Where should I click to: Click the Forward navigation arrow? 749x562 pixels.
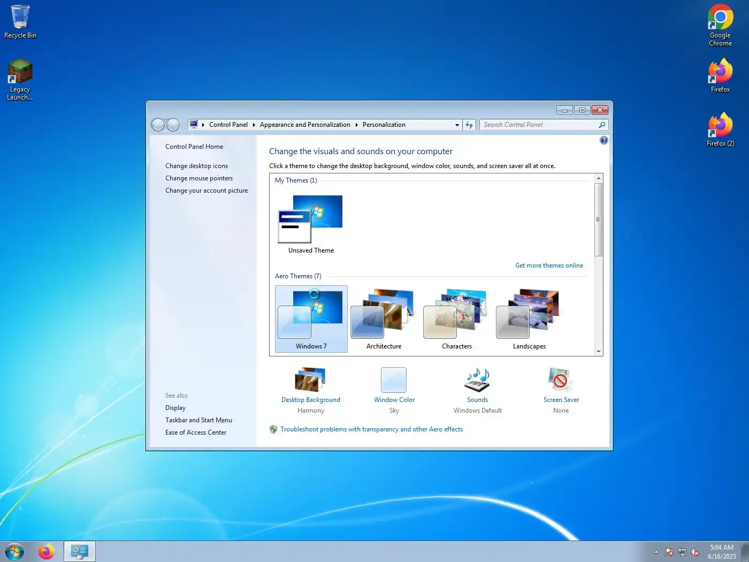click(x=173, y=125)
